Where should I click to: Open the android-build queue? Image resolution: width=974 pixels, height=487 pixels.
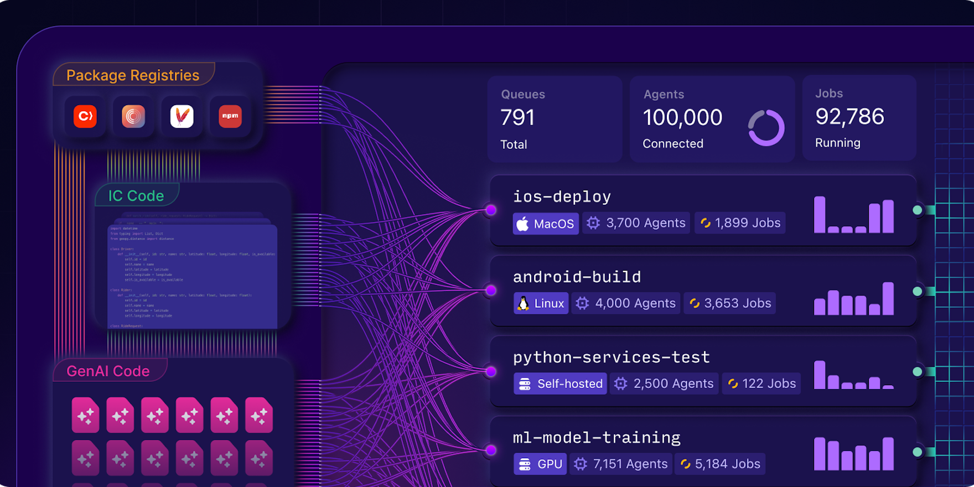tap(703, 291)
